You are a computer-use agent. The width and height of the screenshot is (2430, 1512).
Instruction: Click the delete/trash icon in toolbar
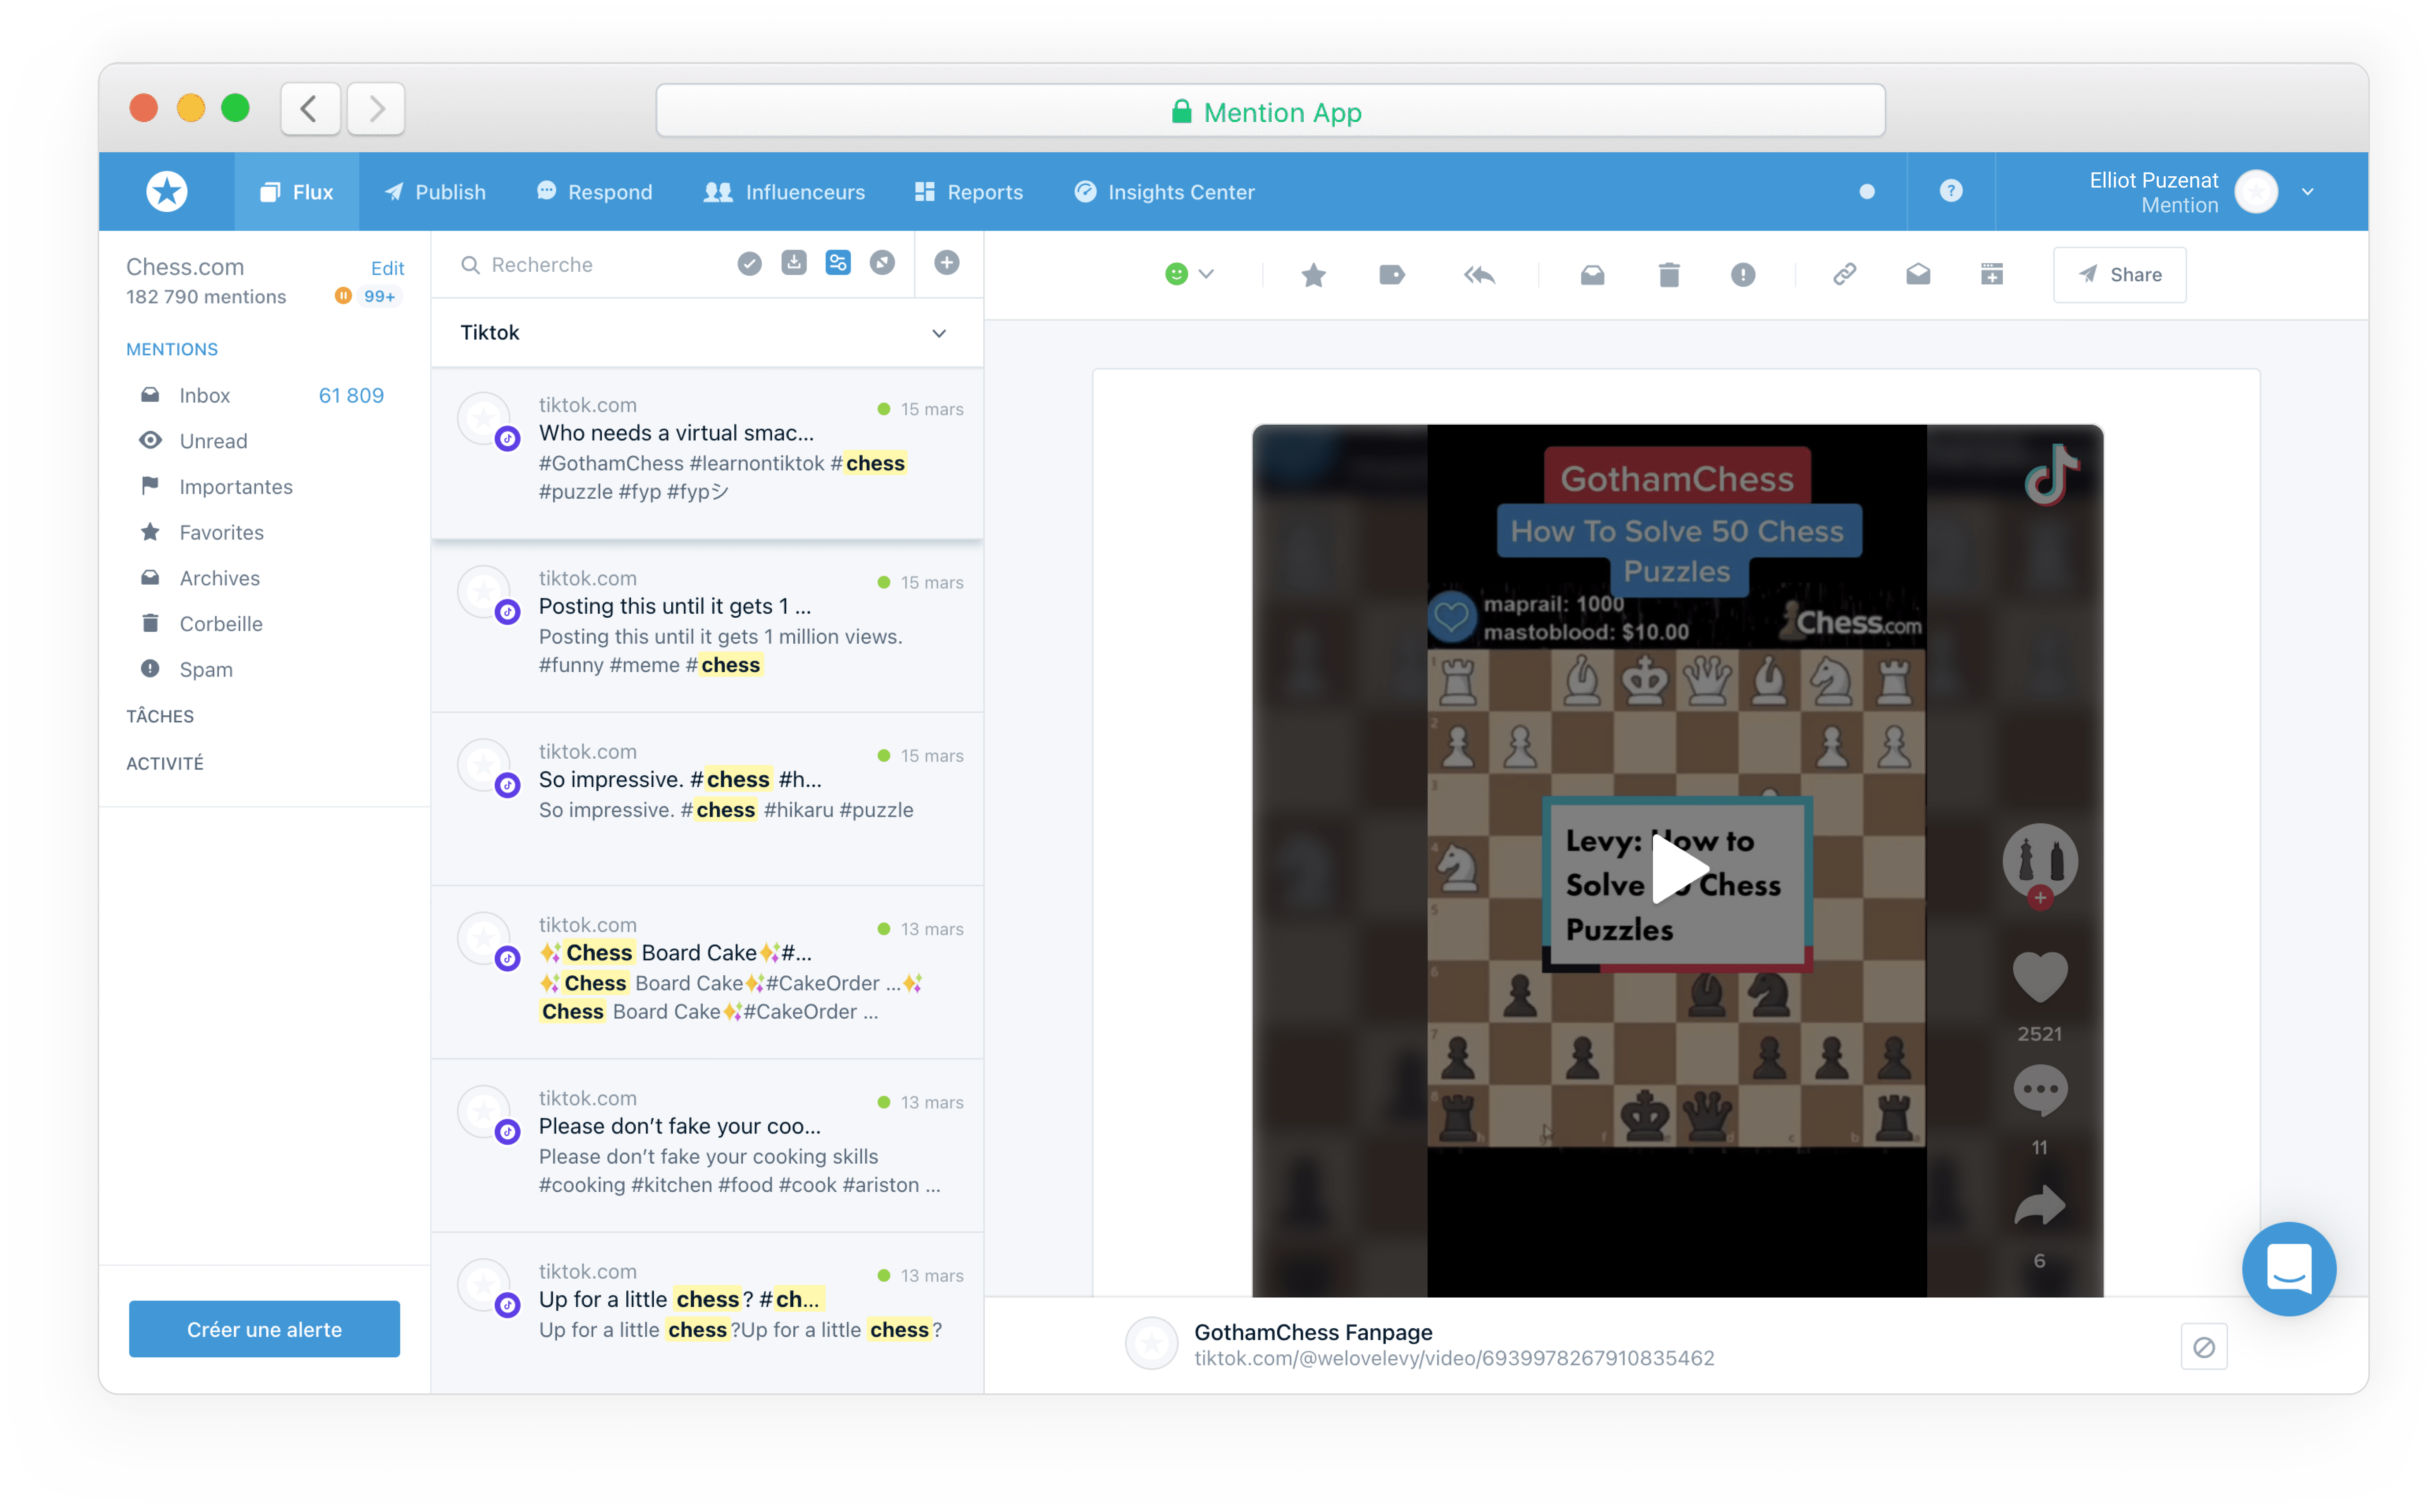click(x=1669, y=274)
